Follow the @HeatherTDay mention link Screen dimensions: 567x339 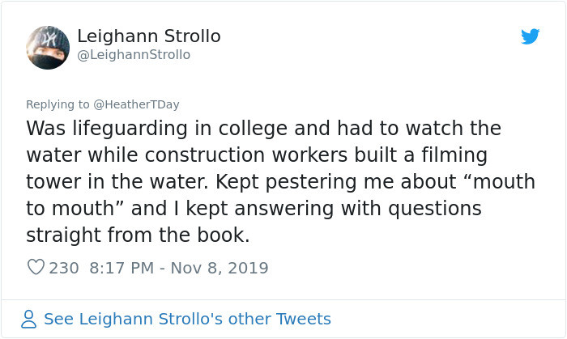coord(135,104)
